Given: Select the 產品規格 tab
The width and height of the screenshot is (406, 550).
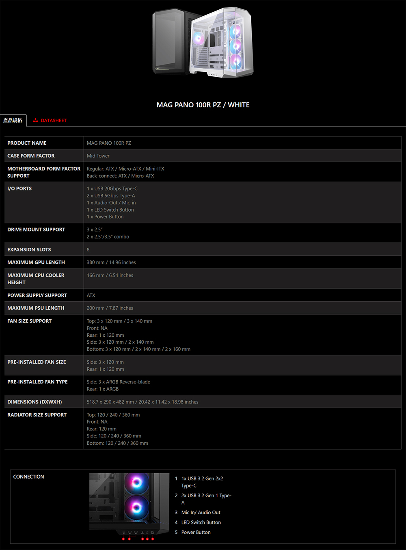Looking at the screenshot, I should [13, 121].
